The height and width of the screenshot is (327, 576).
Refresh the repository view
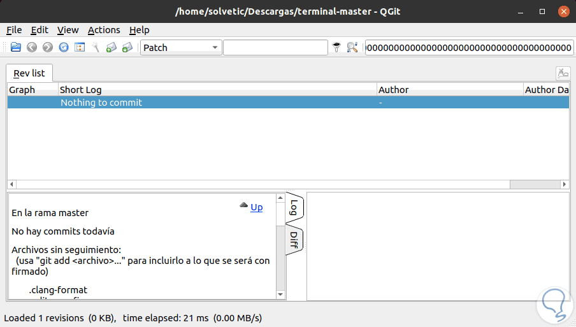pyautogui.click(x=64, y=47)
